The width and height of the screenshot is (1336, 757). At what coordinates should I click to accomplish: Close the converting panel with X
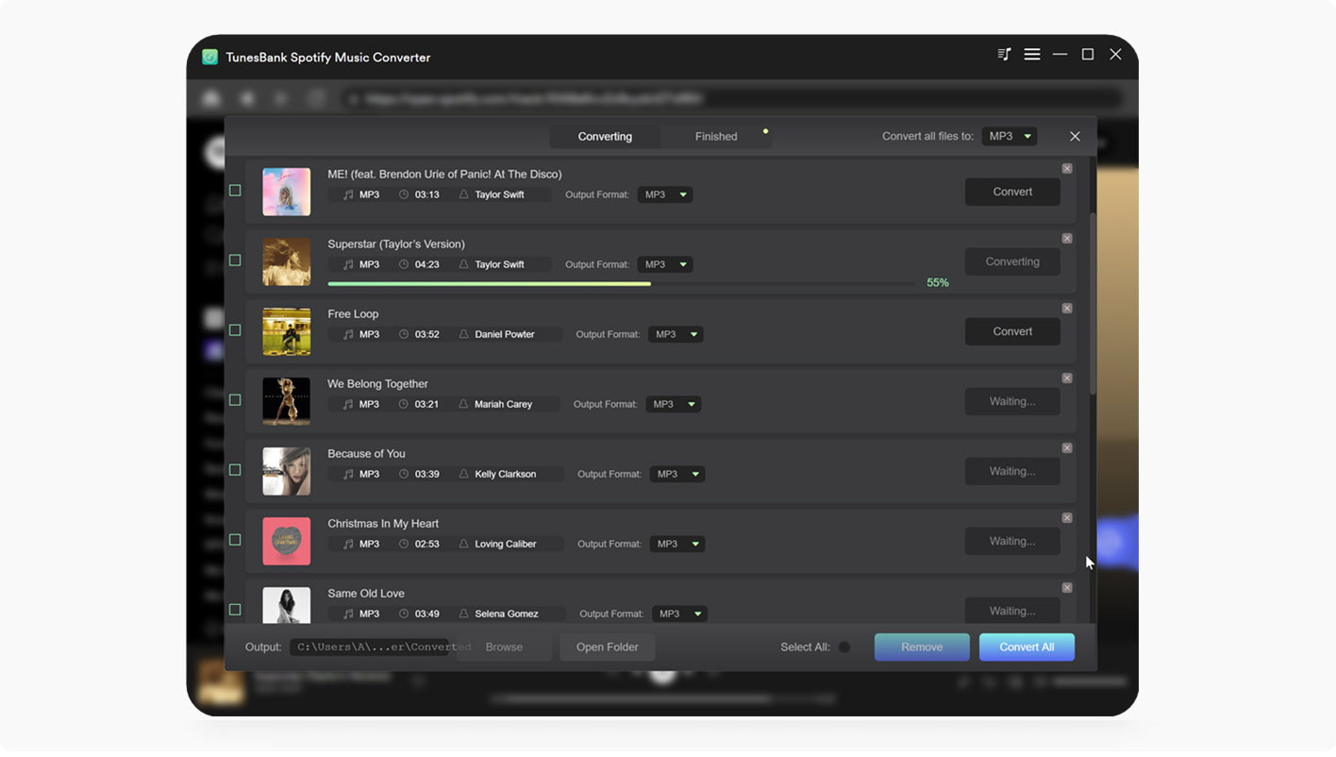[x=1075, y=137]
